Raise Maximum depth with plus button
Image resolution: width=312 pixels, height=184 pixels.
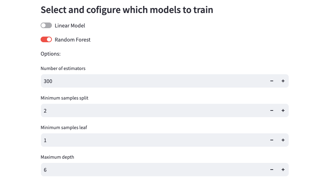[283, 170]
